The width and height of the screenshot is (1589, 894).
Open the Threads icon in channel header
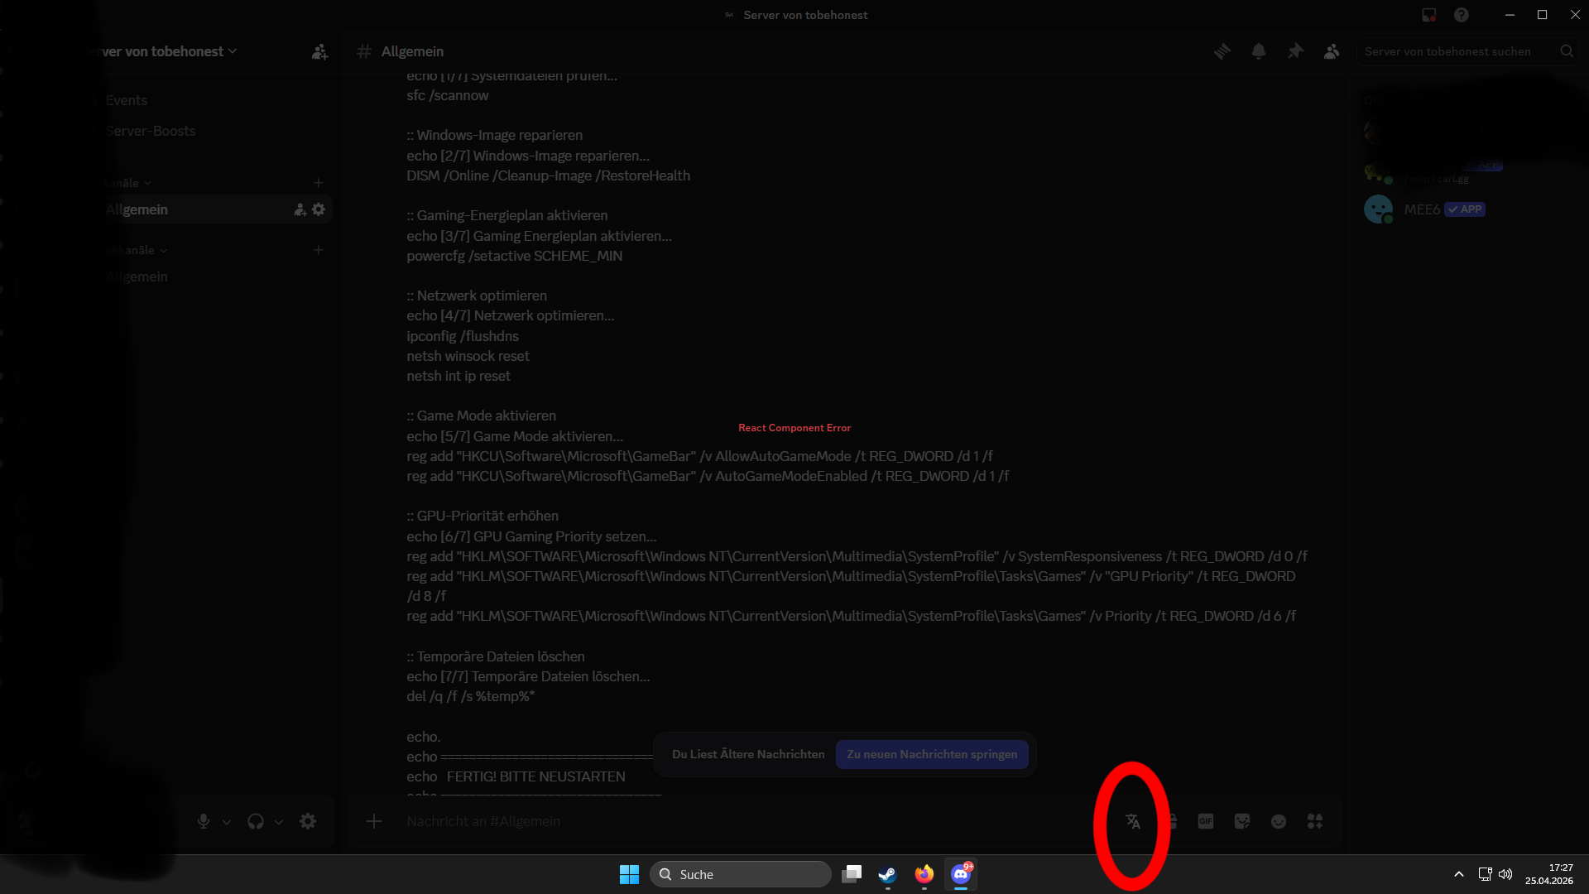[1222, 51]
